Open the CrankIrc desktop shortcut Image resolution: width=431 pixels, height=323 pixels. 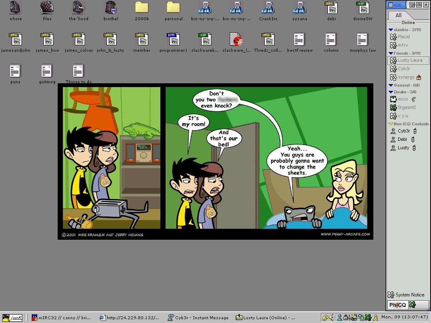(268, 8)
